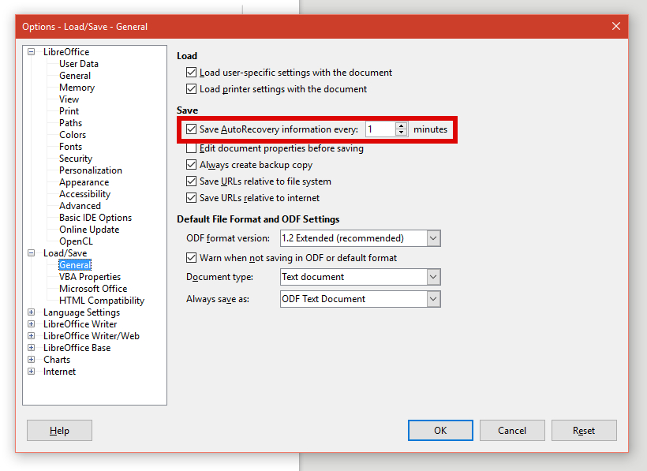
Task: Select the Internet label
Action: coord(59,372)
